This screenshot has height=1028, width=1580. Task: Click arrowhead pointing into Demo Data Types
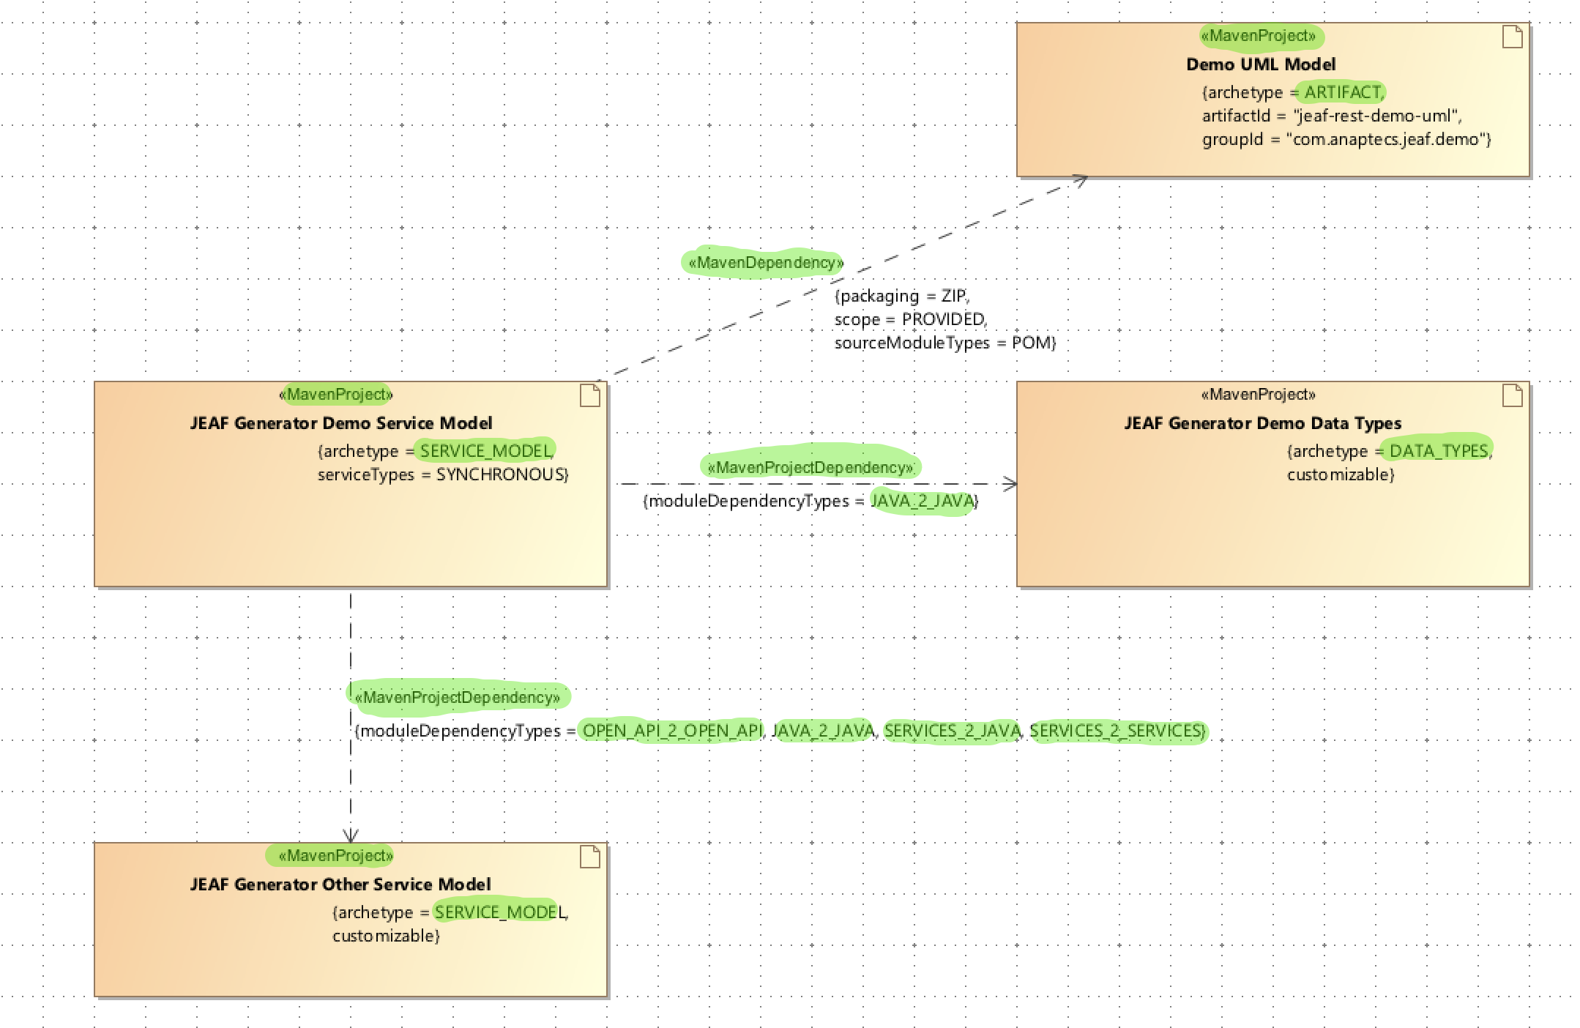click(x=1010, y=483)
